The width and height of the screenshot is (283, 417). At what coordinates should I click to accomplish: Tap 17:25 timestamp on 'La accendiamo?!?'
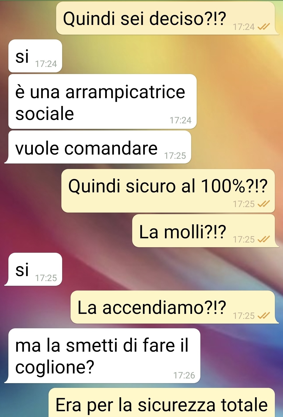pyautogui.click(x=244, y=316)
